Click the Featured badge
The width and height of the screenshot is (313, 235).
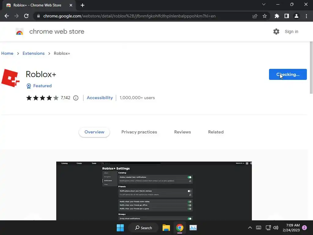(39, 86)
